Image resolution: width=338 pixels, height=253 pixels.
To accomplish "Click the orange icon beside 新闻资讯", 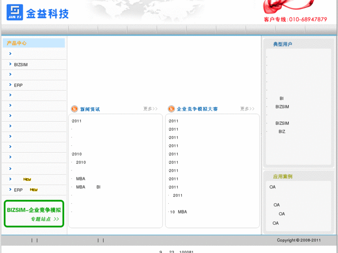I will point(74,109).
